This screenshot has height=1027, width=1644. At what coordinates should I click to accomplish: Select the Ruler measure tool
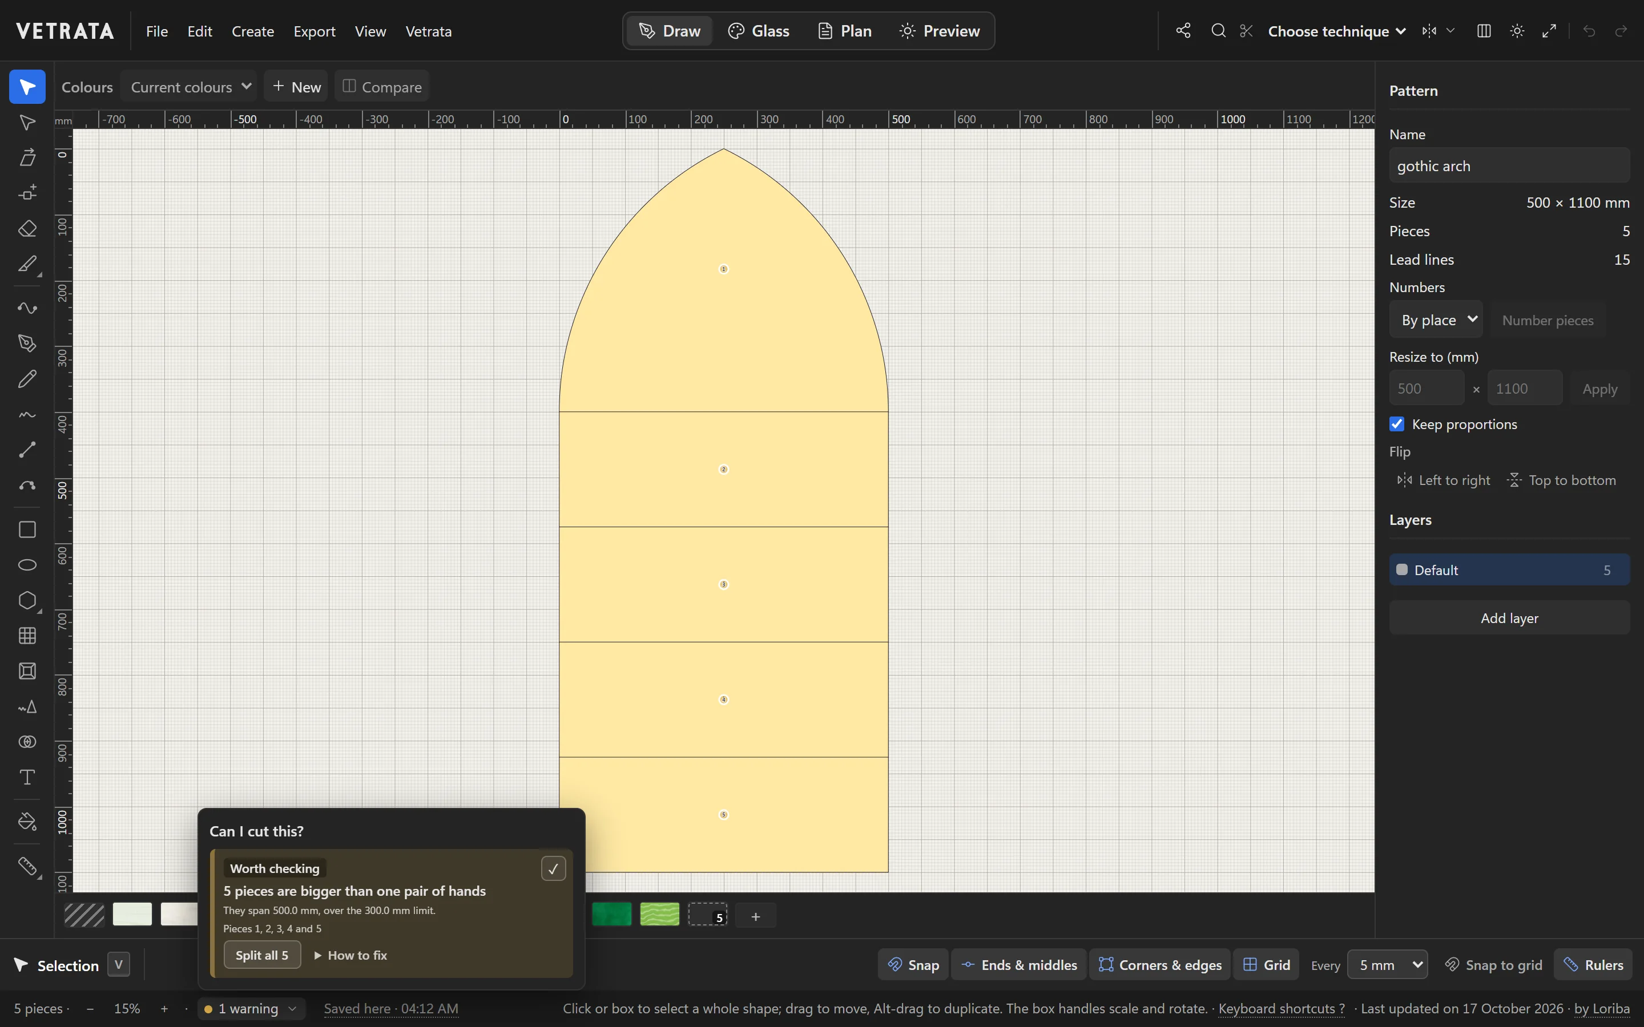[x=27, y=866]
